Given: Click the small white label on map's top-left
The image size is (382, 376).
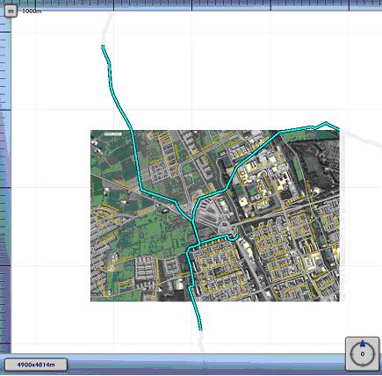Looking at the screenshot, I should pos(112,134).
